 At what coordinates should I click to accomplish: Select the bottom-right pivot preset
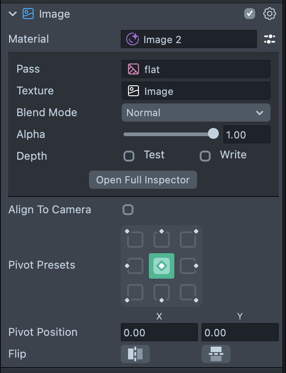(188, 292)
